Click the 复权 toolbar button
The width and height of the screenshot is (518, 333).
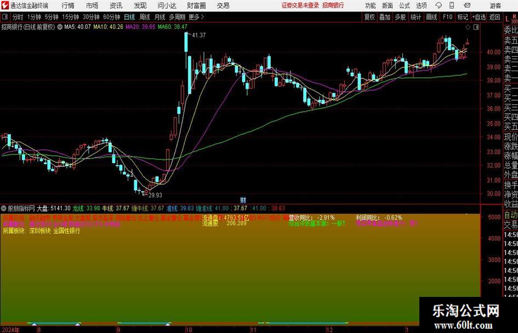point(369,17)
